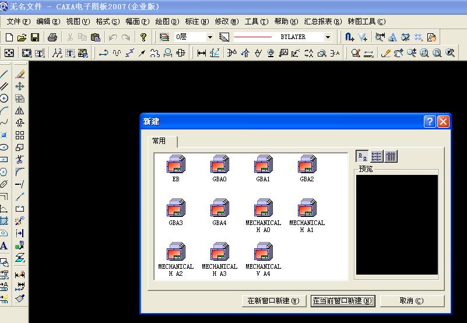
Task: Select the Parallel lines tool
Action: tap(4, 86)
